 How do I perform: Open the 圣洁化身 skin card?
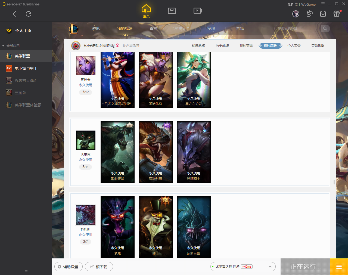(x=156, y=80)
